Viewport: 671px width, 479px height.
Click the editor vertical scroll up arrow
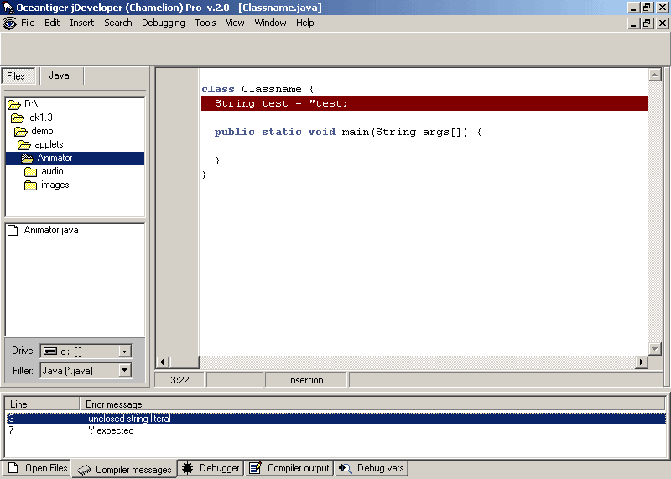655,75
